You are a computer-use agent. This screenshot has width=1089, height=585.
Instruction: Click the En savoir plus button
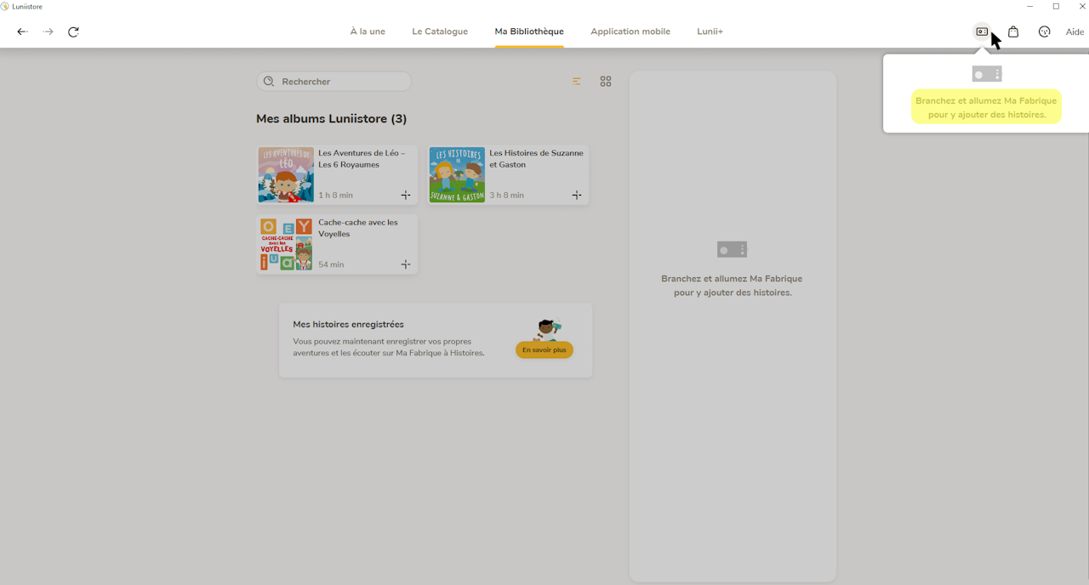click(544, 350)
